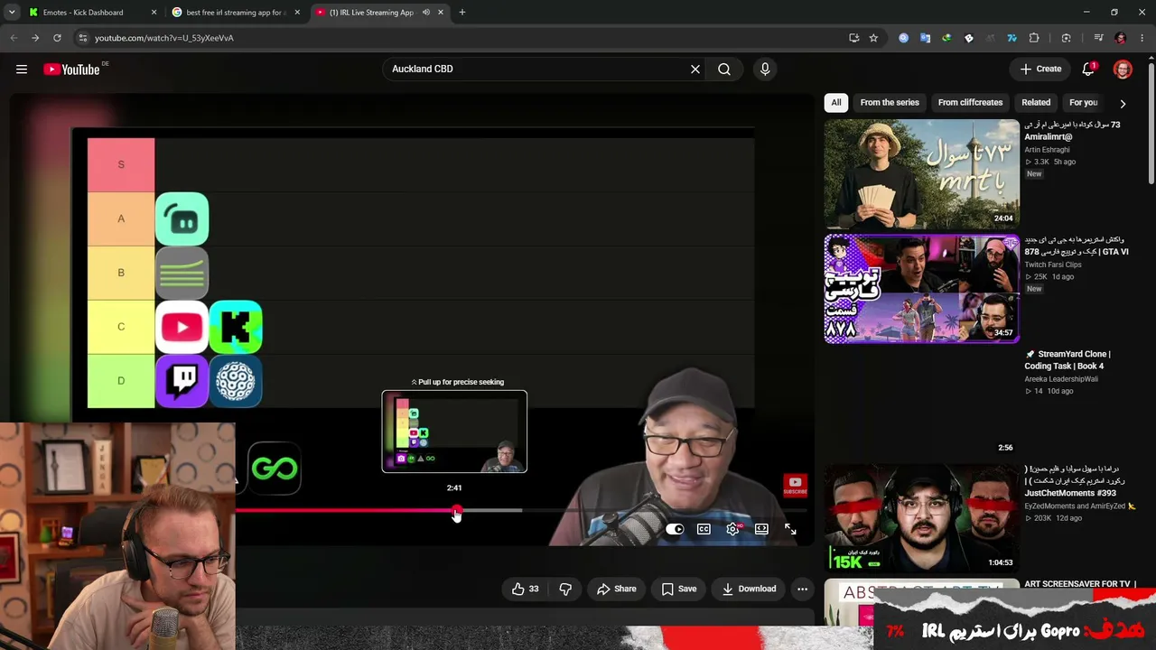Turn on closed captions
This screenshot has height=650, width=1156.
tap(704, 529)
